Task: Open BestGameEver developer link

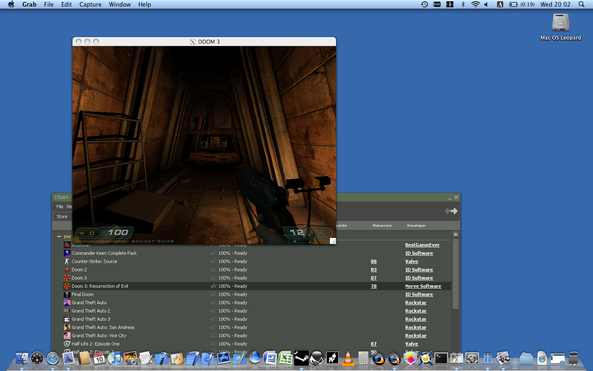Action: (x=422, y=245)
